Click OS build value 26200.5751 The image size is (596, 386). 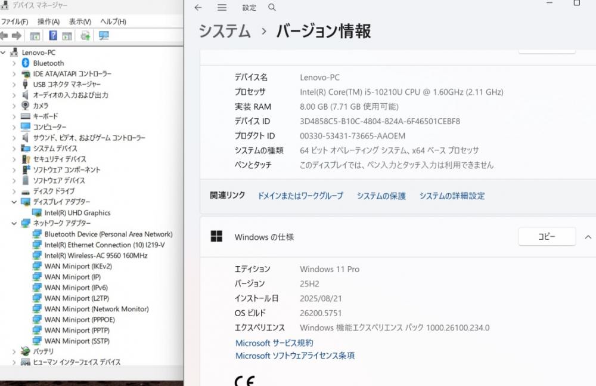pyautogui.click(x=321, y=313)
